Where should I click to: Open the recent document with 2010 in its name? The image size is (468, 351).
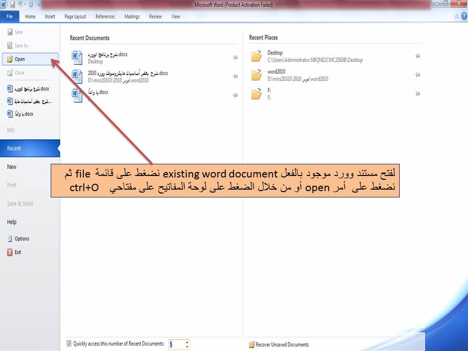pyautogui.click(x=154, y=77)
